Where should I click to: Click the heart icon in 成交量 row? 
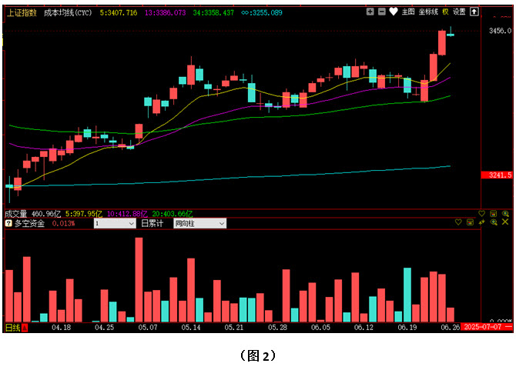click(482, 214)
